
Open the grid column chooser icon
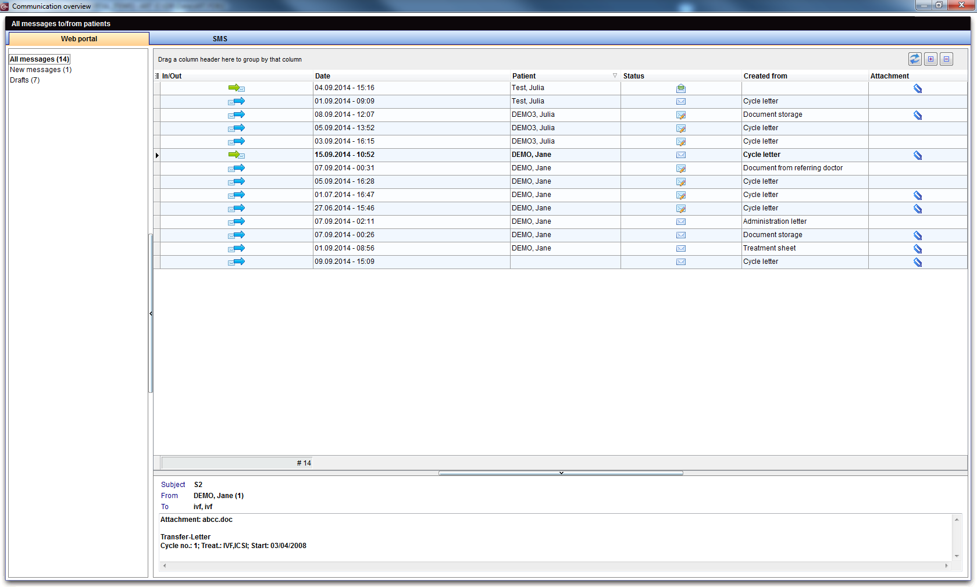pos(157,76)
